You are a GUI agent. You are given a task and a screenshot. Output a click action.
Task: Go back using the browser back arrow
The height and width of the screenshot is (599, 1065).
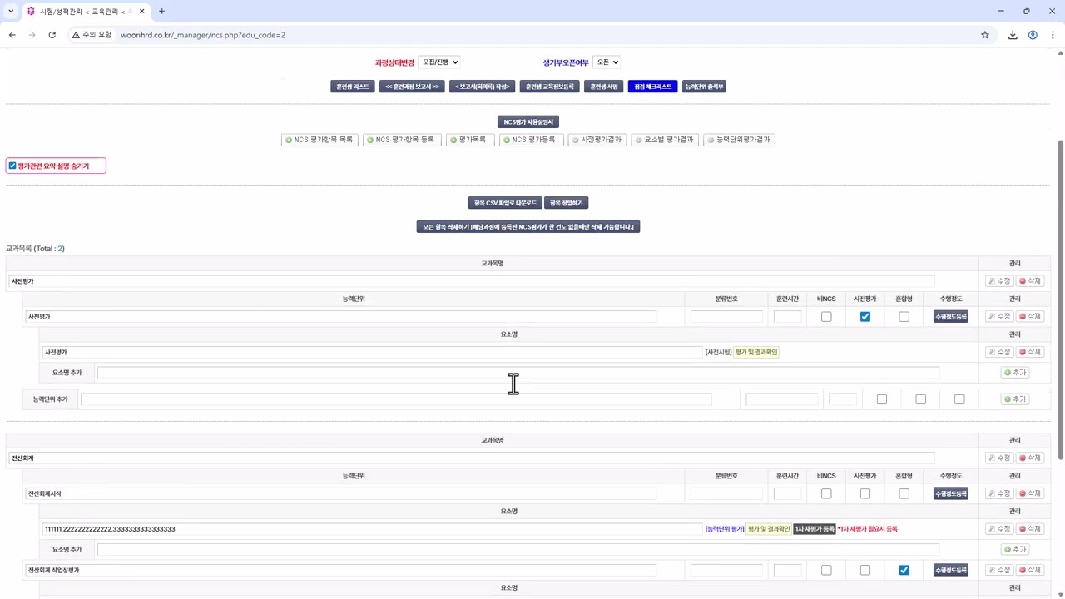tap(12, 35)
